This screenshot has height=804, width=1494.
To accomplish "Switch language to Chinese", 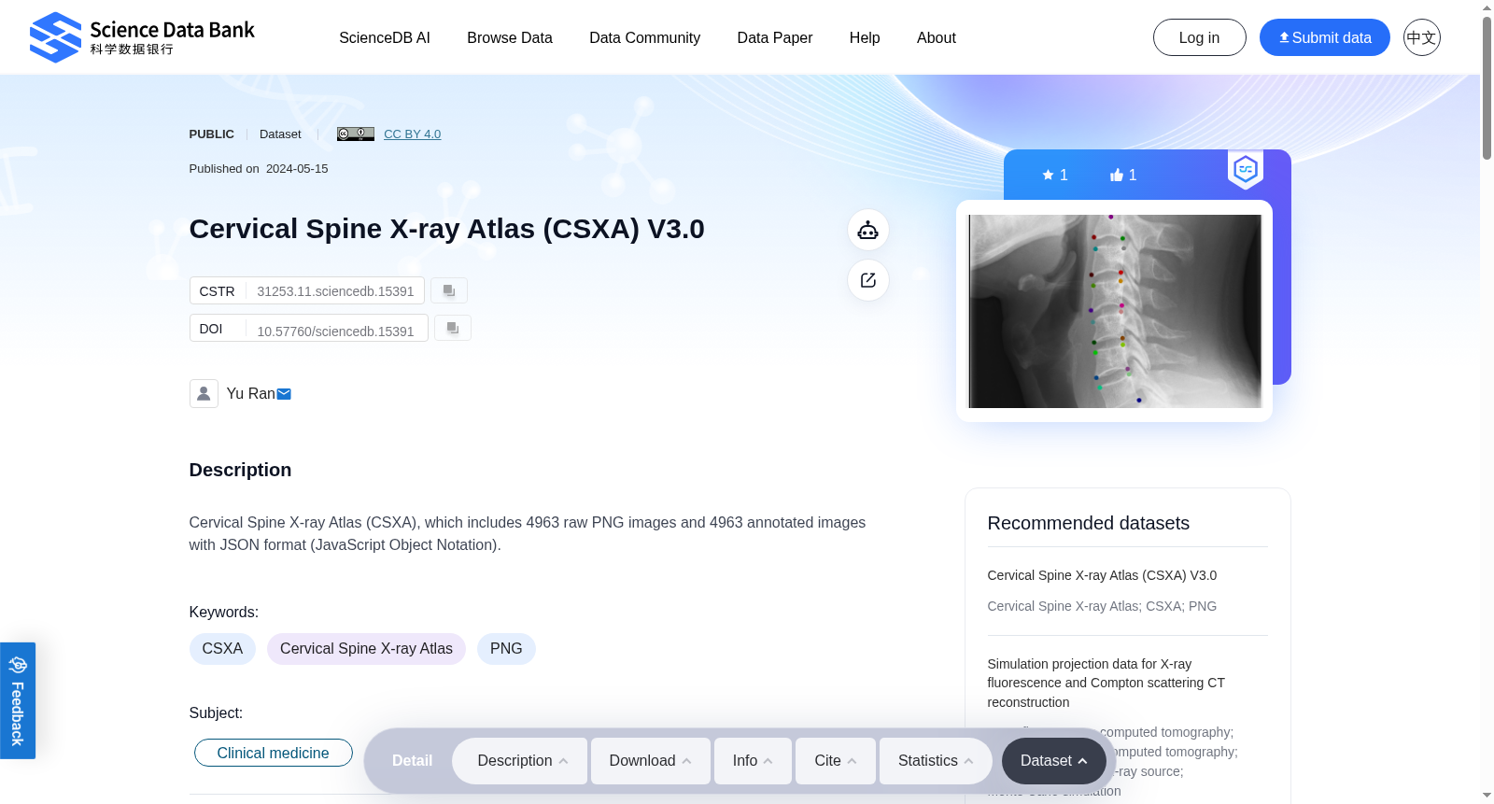I will tap(1421, 37).
